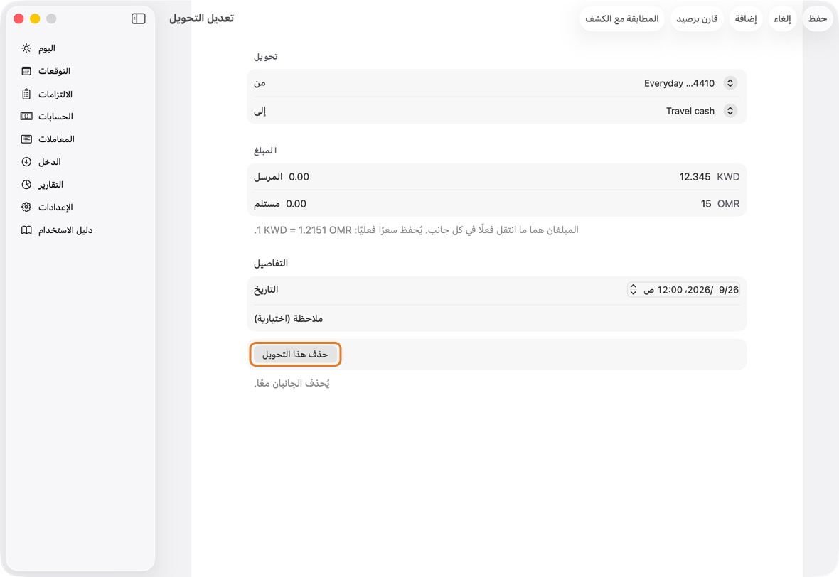Click the book icon beside دليل الاستخدام
Viewport: 839px width, 577px height.
click(26, 230)
